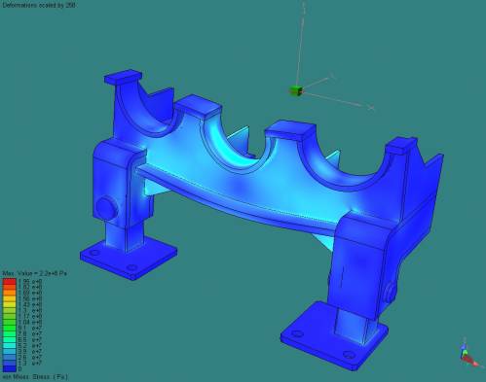Screen dimensions: 486x382
Task: Select the red swatch at legend top
Action: [9, 281]
